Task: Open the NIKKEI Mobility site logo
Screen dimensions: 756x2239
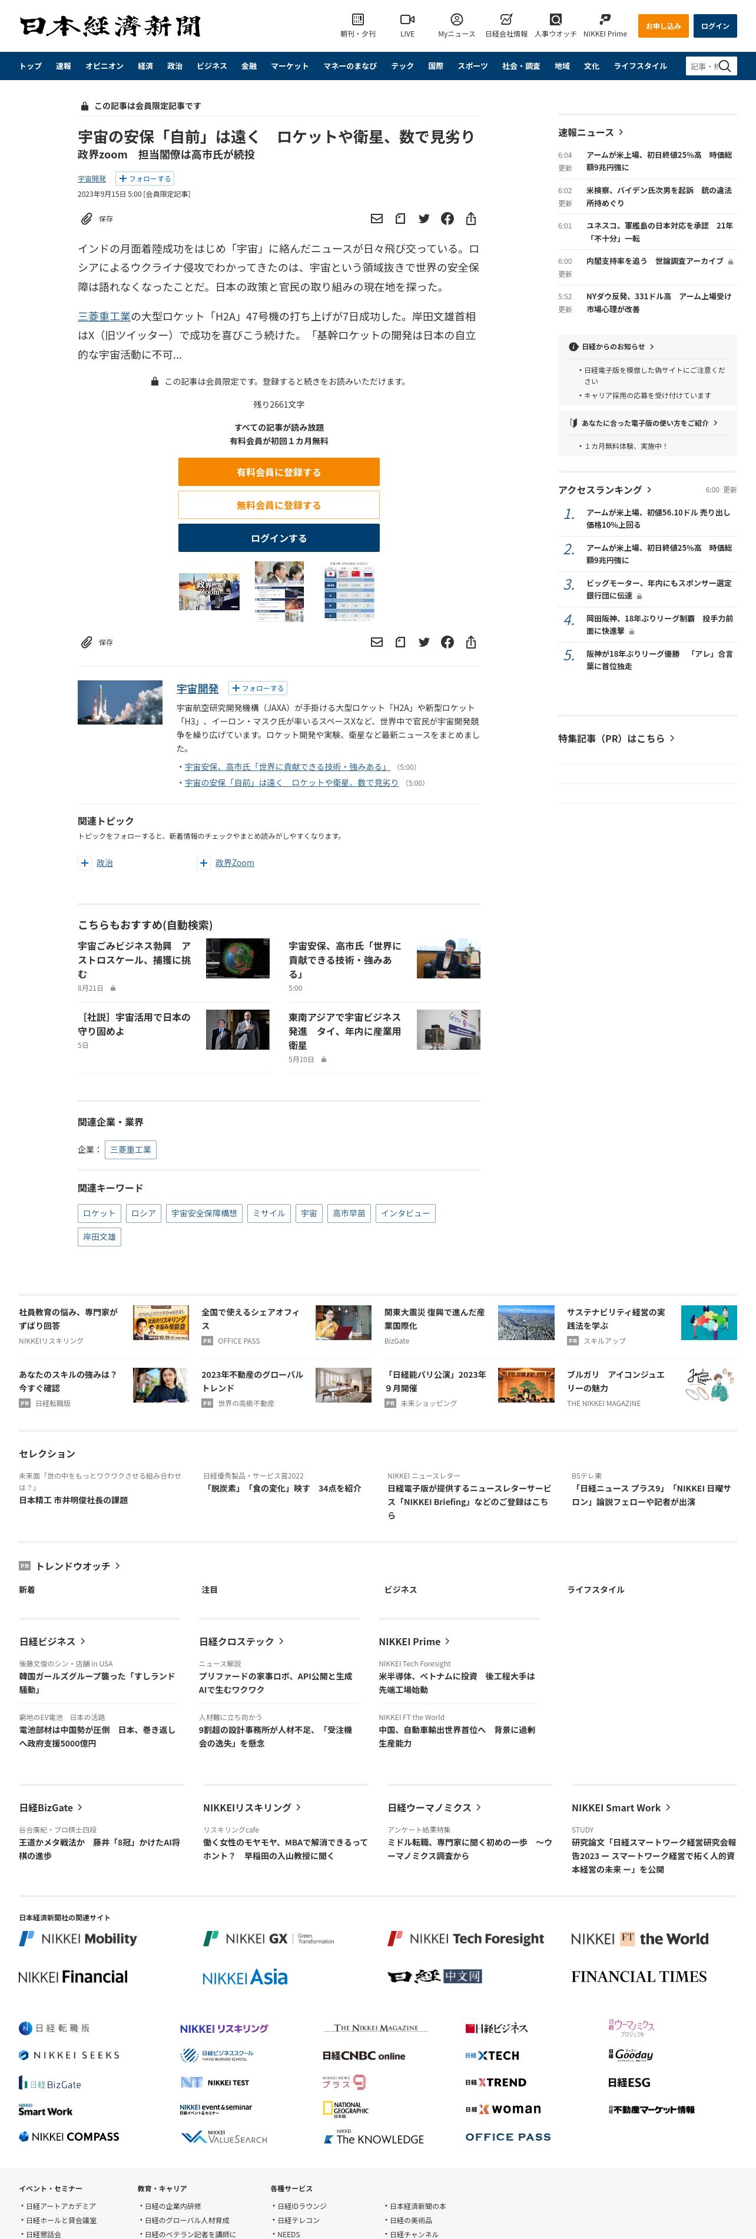Action: (78, 1938)
